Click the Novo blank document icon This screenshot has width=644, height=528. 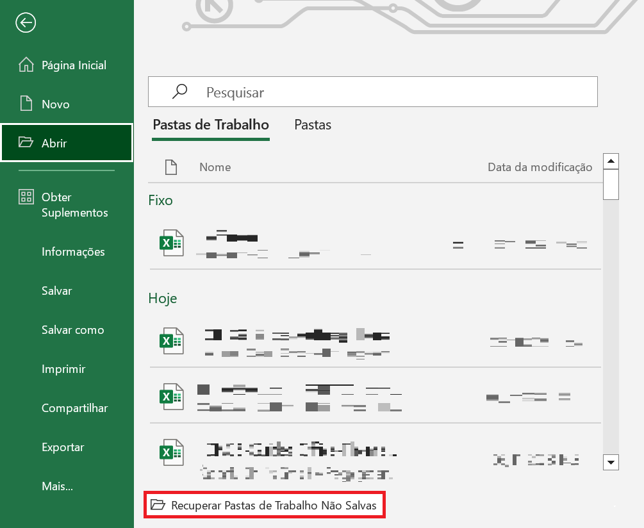26,104
